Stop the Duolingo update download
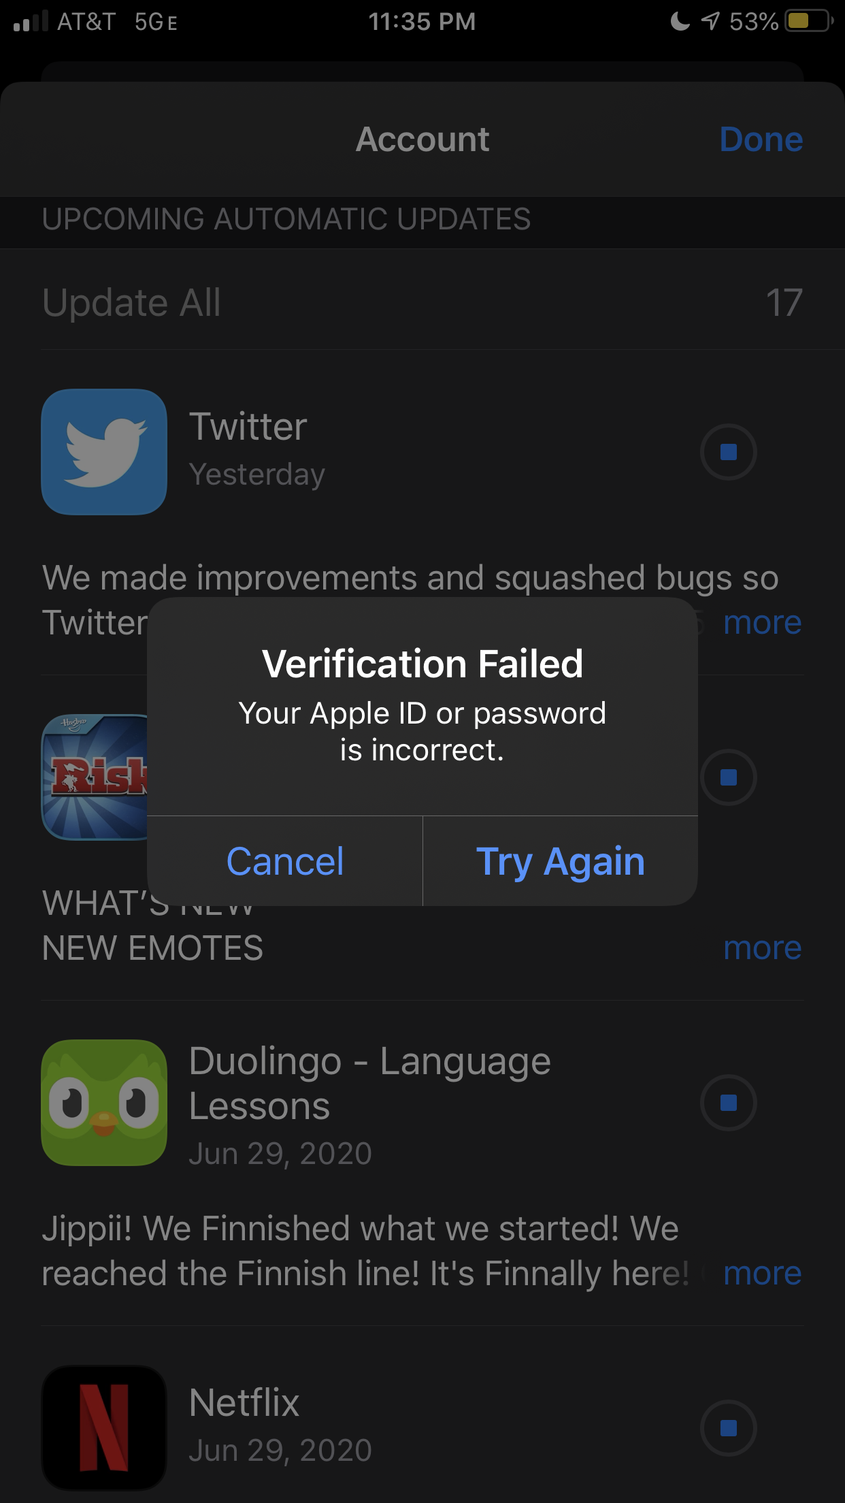 click(x=728, y=1102)
